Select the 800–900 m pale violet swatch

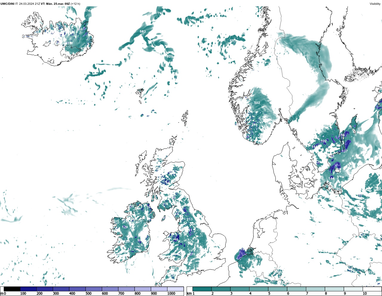point(143,289)
